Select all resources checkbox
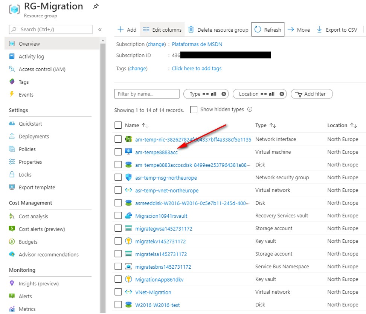Image resolution: width=366 pixels, height=314 pixels. click(x=118, y=125)
